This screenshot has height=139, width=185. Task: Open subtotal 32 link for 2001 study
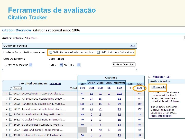point(119,99)
